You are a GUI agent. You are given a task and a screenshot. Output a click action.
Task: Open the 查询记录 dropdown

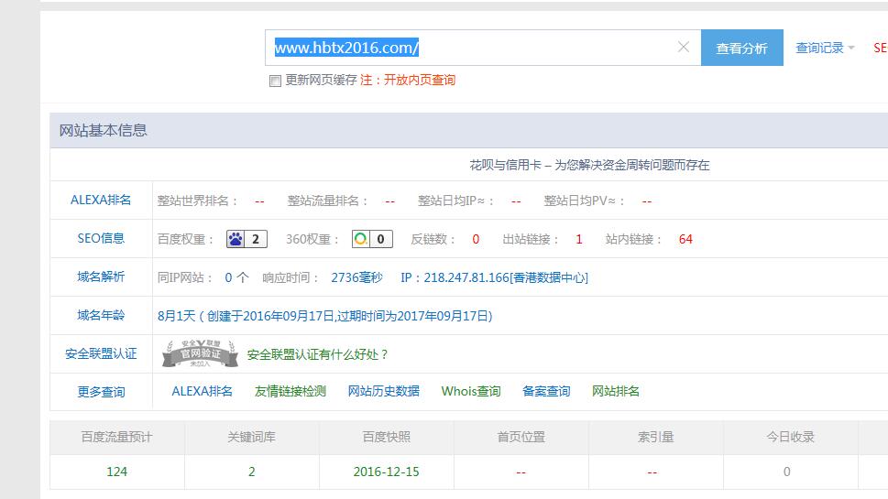pyautogui.click(x=825, y=49)
